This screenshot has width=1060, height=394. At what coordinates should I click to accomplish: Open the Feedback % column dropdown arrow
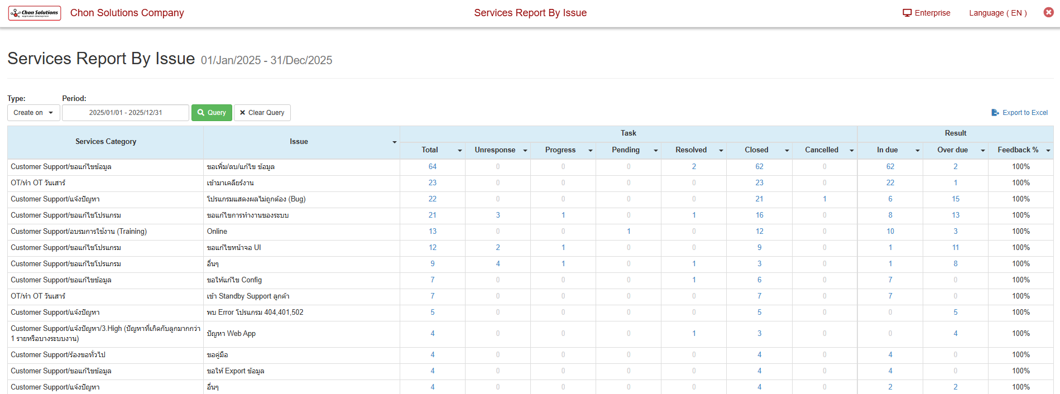pos(1048,151)
